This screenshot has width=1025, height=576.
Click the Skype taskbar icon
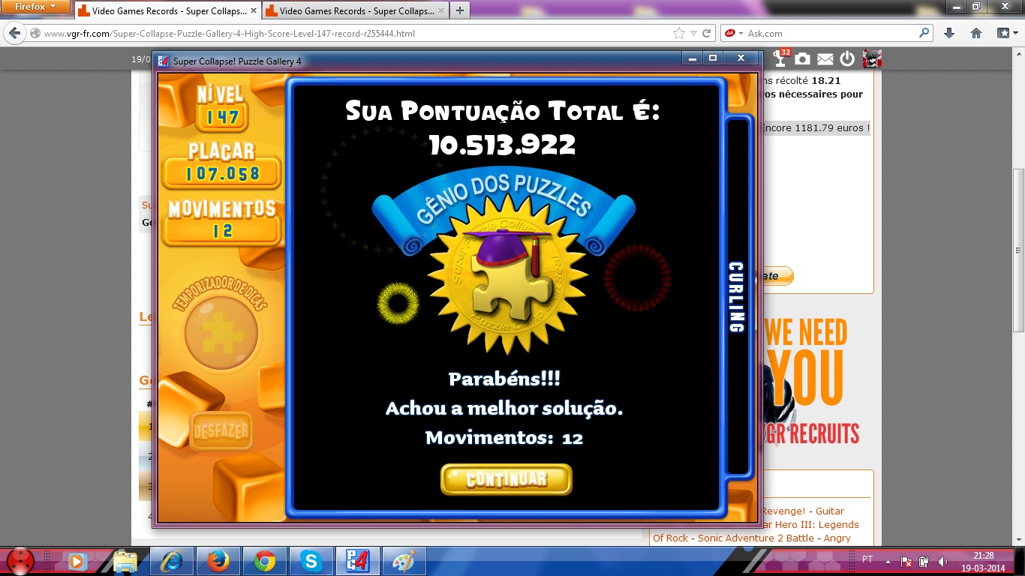point(311,560)
